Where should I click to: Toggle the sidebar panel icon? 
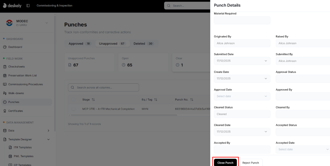(x=28, y=6)
